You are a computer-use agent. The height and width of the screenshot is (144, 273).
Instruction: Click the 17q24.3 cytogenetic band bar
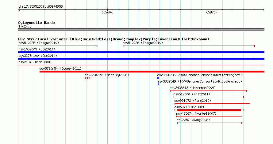[x=141, y=30]
